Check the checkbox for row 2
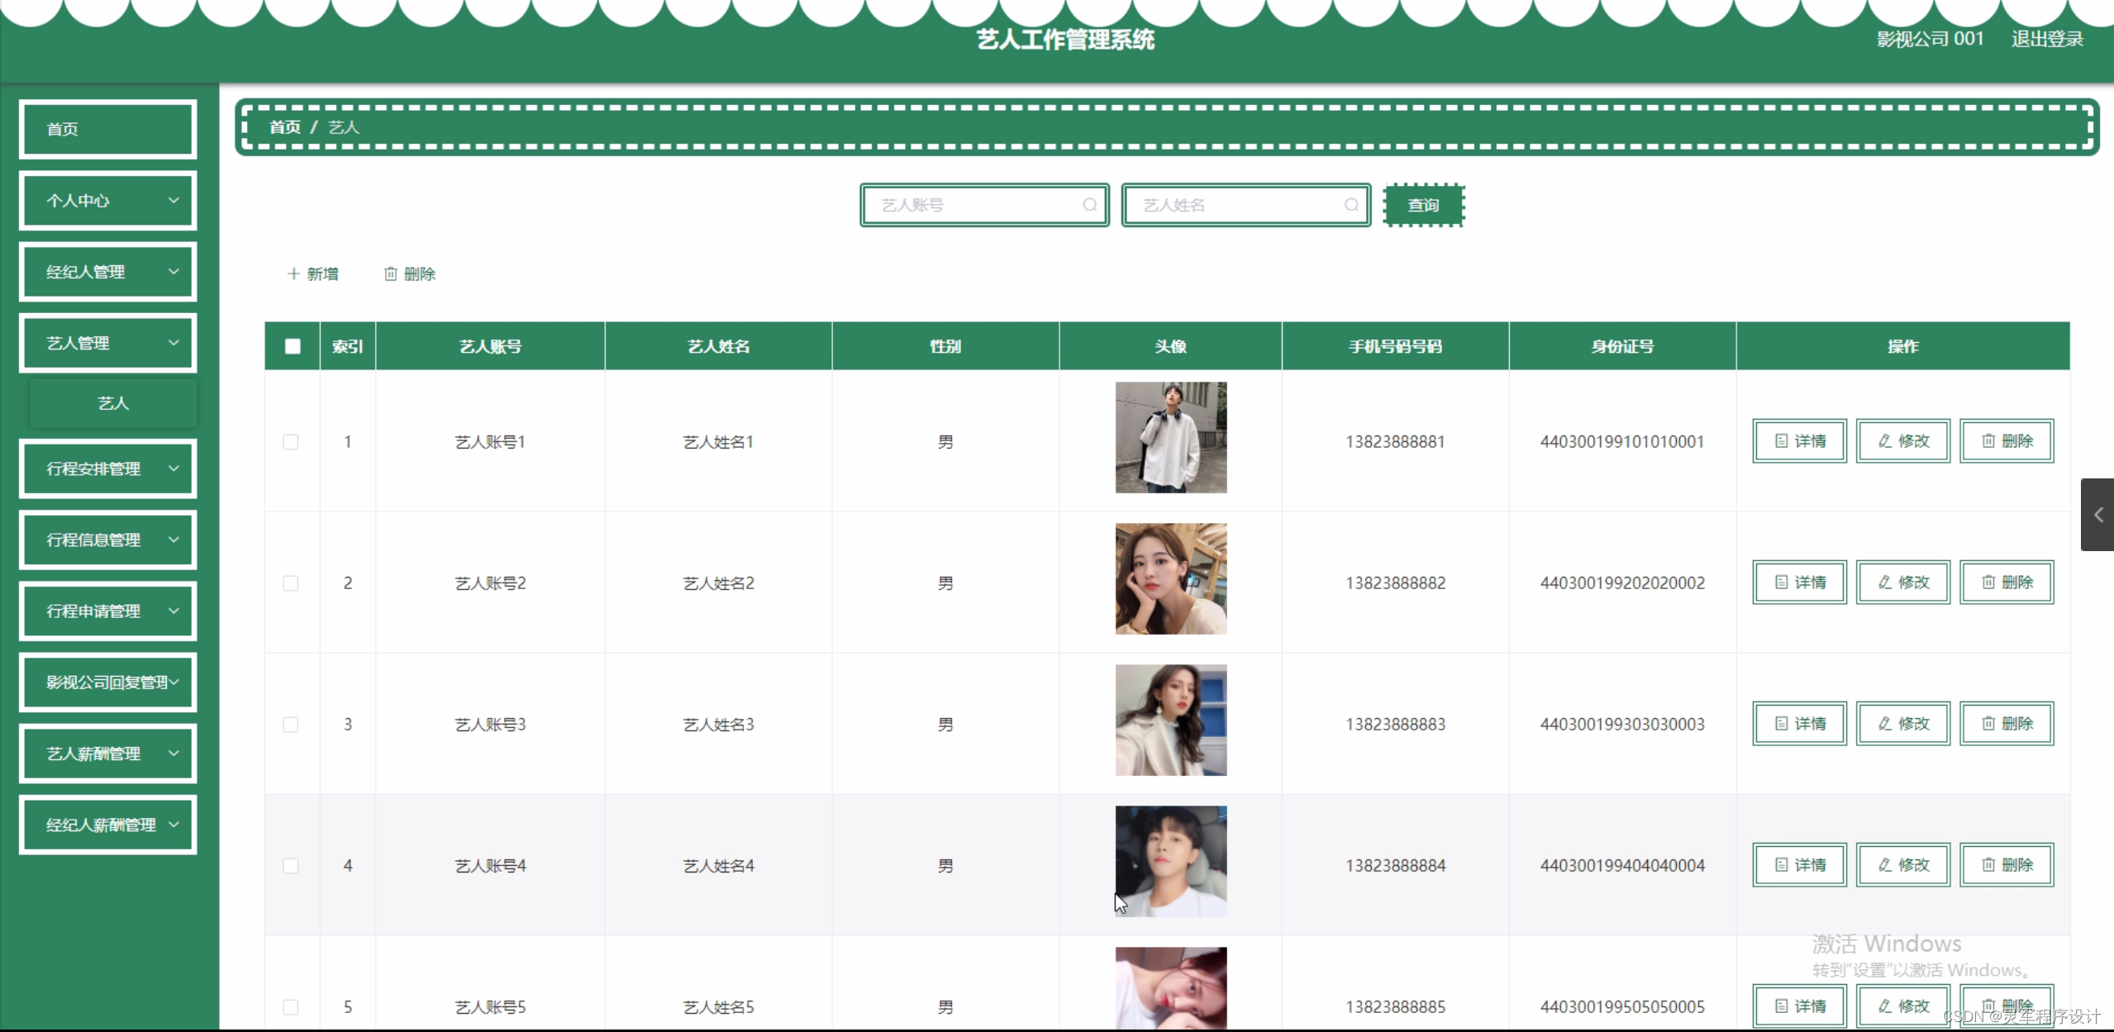Image resolution: width=2114 pixels, height=1032 pixels. click(291, 583)
